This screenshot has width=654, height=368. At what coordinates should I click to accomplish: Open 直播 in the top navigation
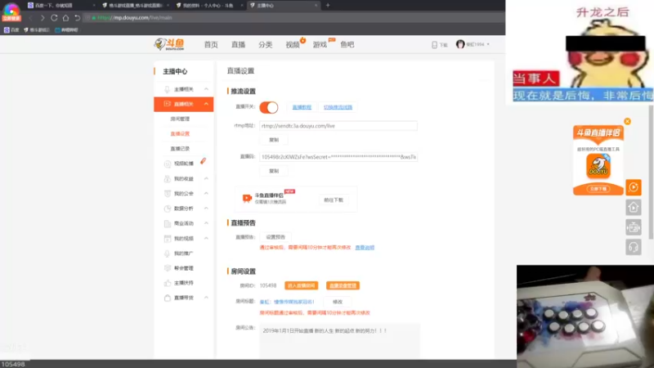tap(238, 45)
